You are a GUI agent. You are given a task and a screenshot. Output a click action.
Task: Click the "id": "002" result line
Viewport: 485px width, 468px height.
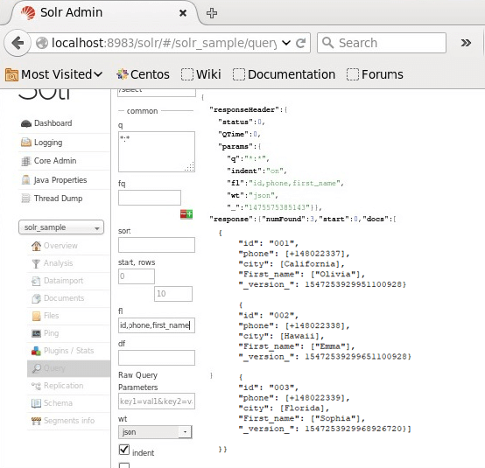pos(269,315)
